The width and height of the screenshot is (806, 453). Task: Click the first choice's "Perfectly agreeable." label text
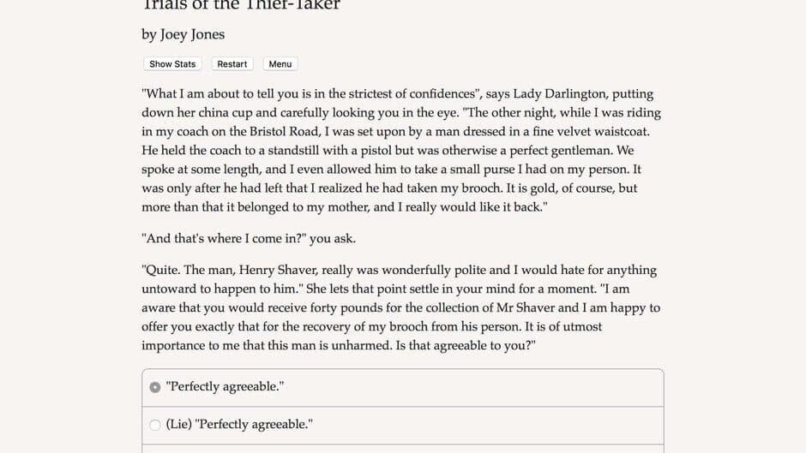click(225, 387)
